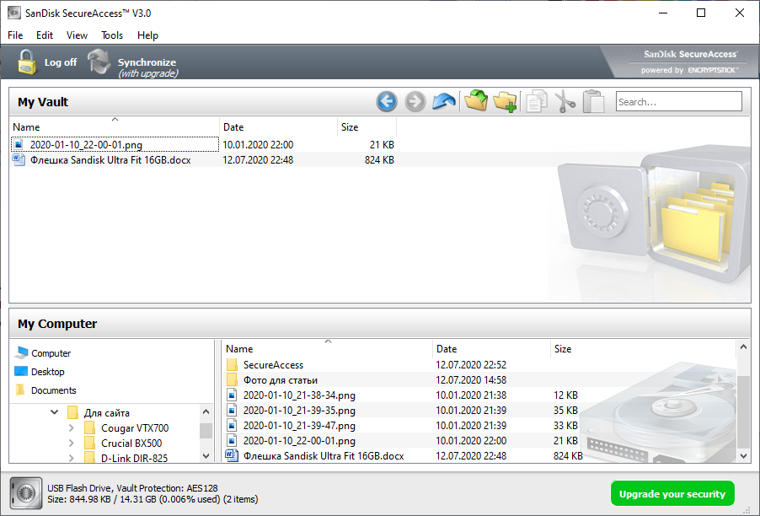
Task: Click date 12.07.2020 14:58 cell
Action: [471, 379]
